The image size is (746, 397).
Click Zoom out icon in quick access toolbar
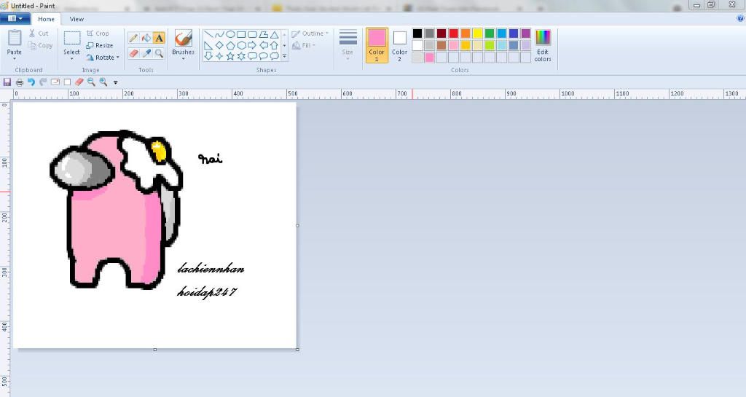91,82
